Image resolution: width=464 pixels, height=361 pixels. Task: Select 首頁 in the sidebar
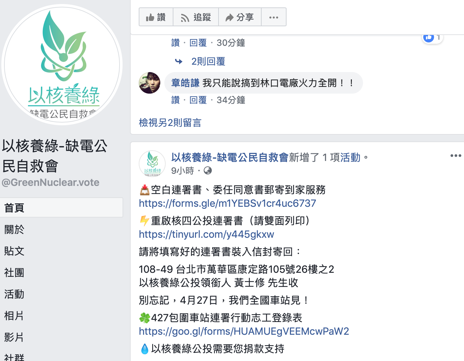click(61, 207)
